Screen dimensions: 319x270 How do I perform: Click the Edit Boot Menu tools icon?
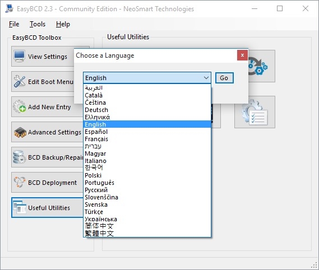pyautogui.click(x=20, y=81)
